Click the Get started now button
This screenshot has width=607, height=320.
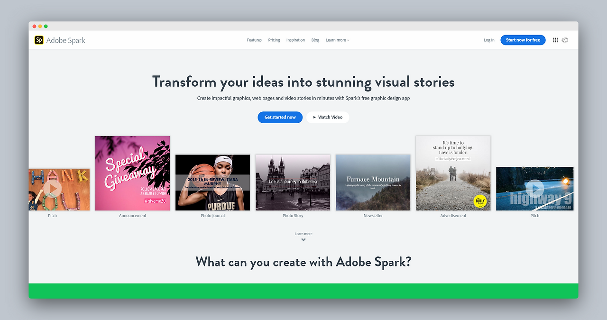click(x=280, y=117)
